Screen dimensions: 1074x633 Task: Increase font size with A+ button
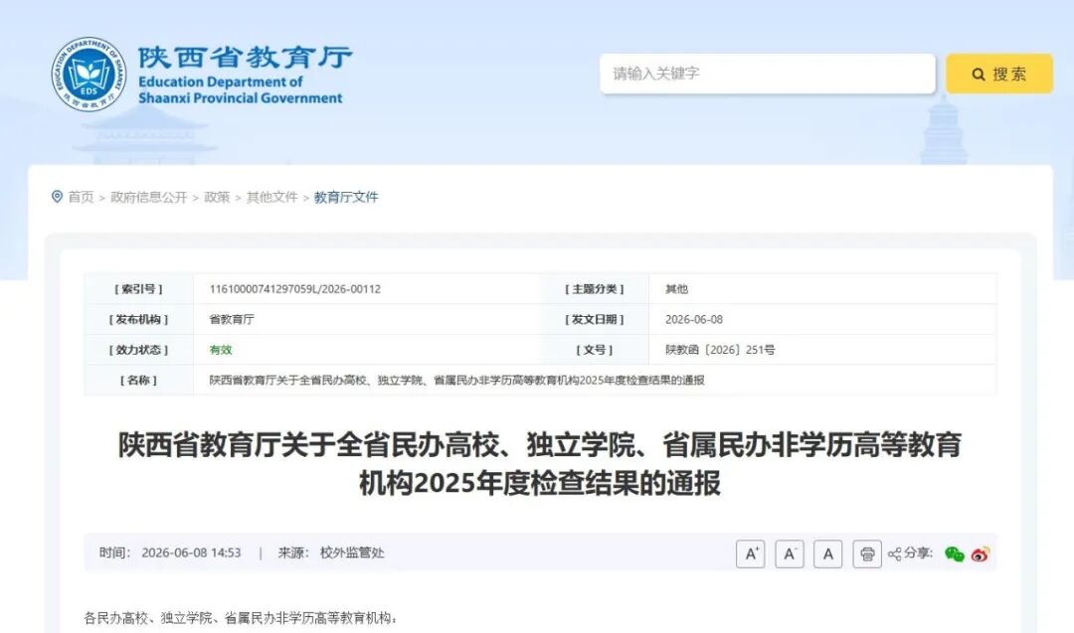(751, 554)
